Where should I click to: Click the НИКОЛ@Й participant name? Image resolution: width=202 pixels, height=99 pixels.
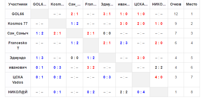tap(18, 92)
